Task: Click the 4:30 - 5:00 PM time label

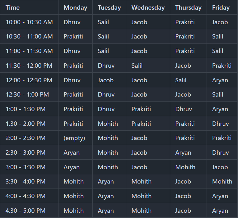Action: (x=26, y=211)
